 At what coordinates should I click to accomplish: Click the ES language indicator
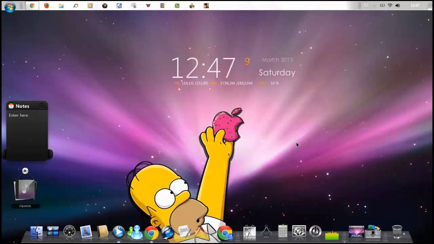(x=366, y=5)
